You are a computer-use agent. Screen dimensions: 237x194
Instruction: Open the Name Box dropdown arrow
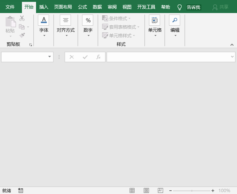point(50,57)
